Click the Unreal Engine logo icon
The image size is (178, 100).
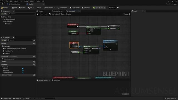(3, 2)
